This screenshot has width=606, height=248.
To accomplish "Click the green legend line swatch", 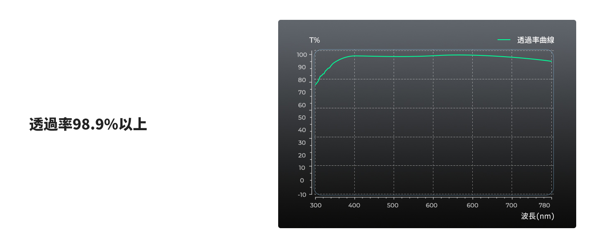I will [504, 40].
